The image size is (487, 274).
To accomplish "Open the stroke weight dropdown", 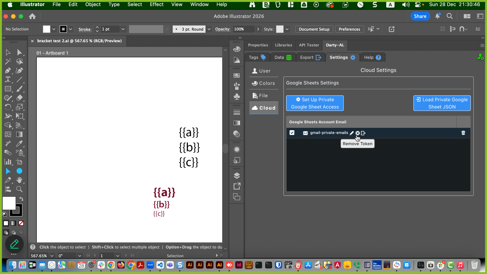I will coord(123,29).
